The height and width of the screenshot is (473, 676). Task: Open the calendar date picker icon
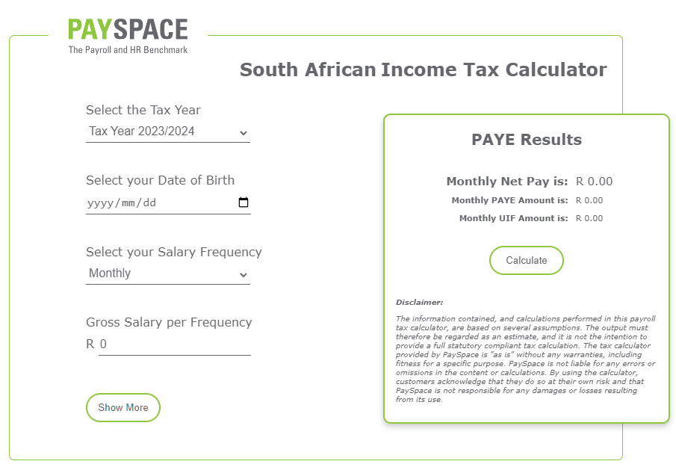point(243,203)
